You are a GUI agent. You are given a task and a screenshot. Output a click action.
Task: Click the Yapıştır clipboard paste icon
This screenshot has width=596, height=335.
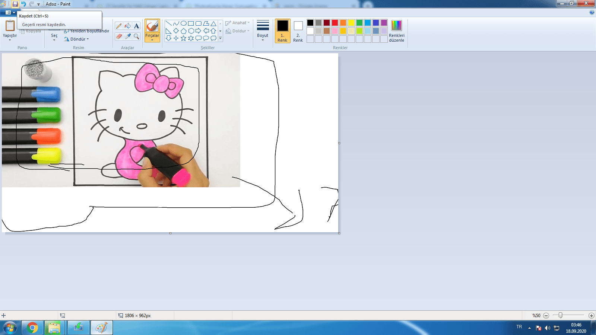10,25
